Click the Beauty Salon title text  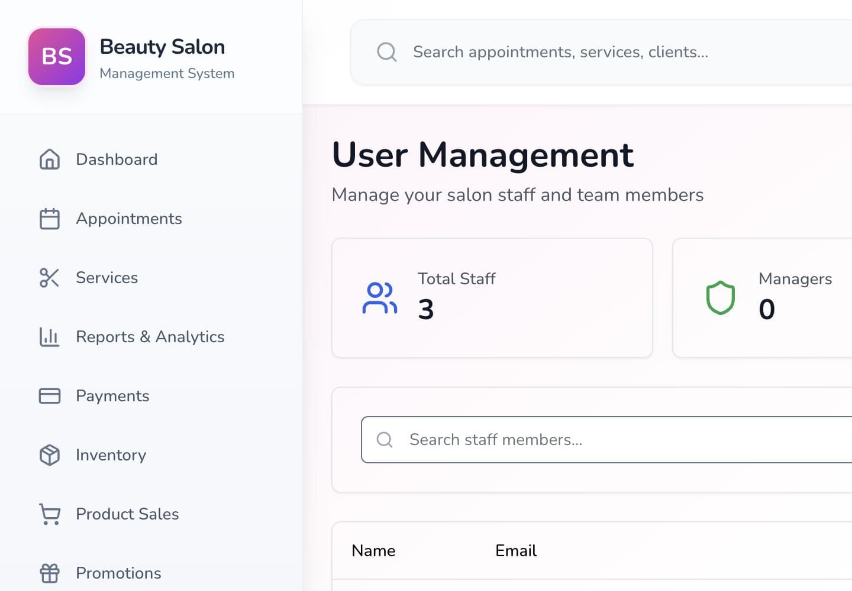tap(162, 47)
